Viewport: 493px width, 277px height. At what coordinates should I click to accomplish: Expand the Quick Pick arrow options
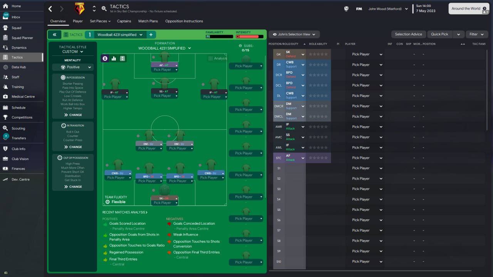pyautogui.click(x=458, y=34)
